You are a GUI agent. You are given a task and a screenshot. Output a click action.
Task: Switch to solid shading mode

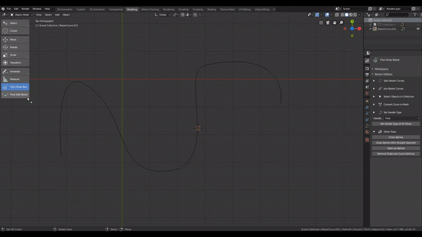click(x=347, y=15)
